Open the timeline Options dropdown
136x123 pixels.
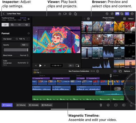click(x=128, y=71)
